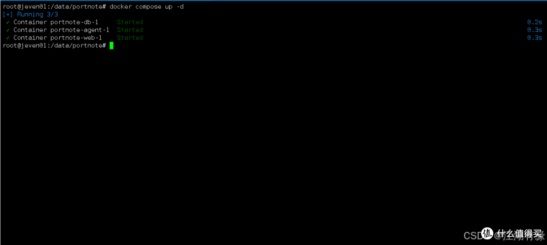Click the 0.3s timing of portnote-agent-1
The height and width of the screenshot is (245, 547).
point(534,30)
